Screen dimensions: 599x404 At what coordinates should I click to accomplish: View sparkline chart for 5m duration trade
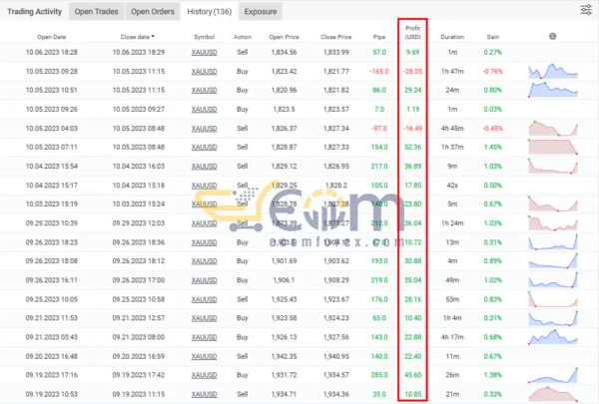coord(553,203)
